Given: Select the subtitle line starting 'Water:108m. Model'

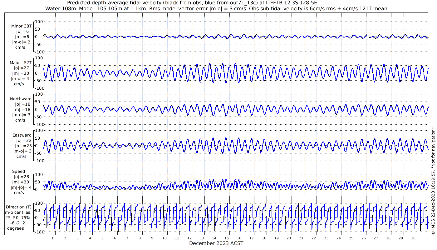Looking at the screenshot, I should click(x=216, y=8).
